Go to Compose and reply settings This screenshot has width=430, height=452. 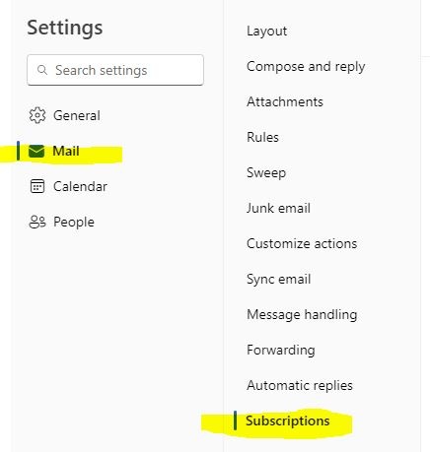306,67
